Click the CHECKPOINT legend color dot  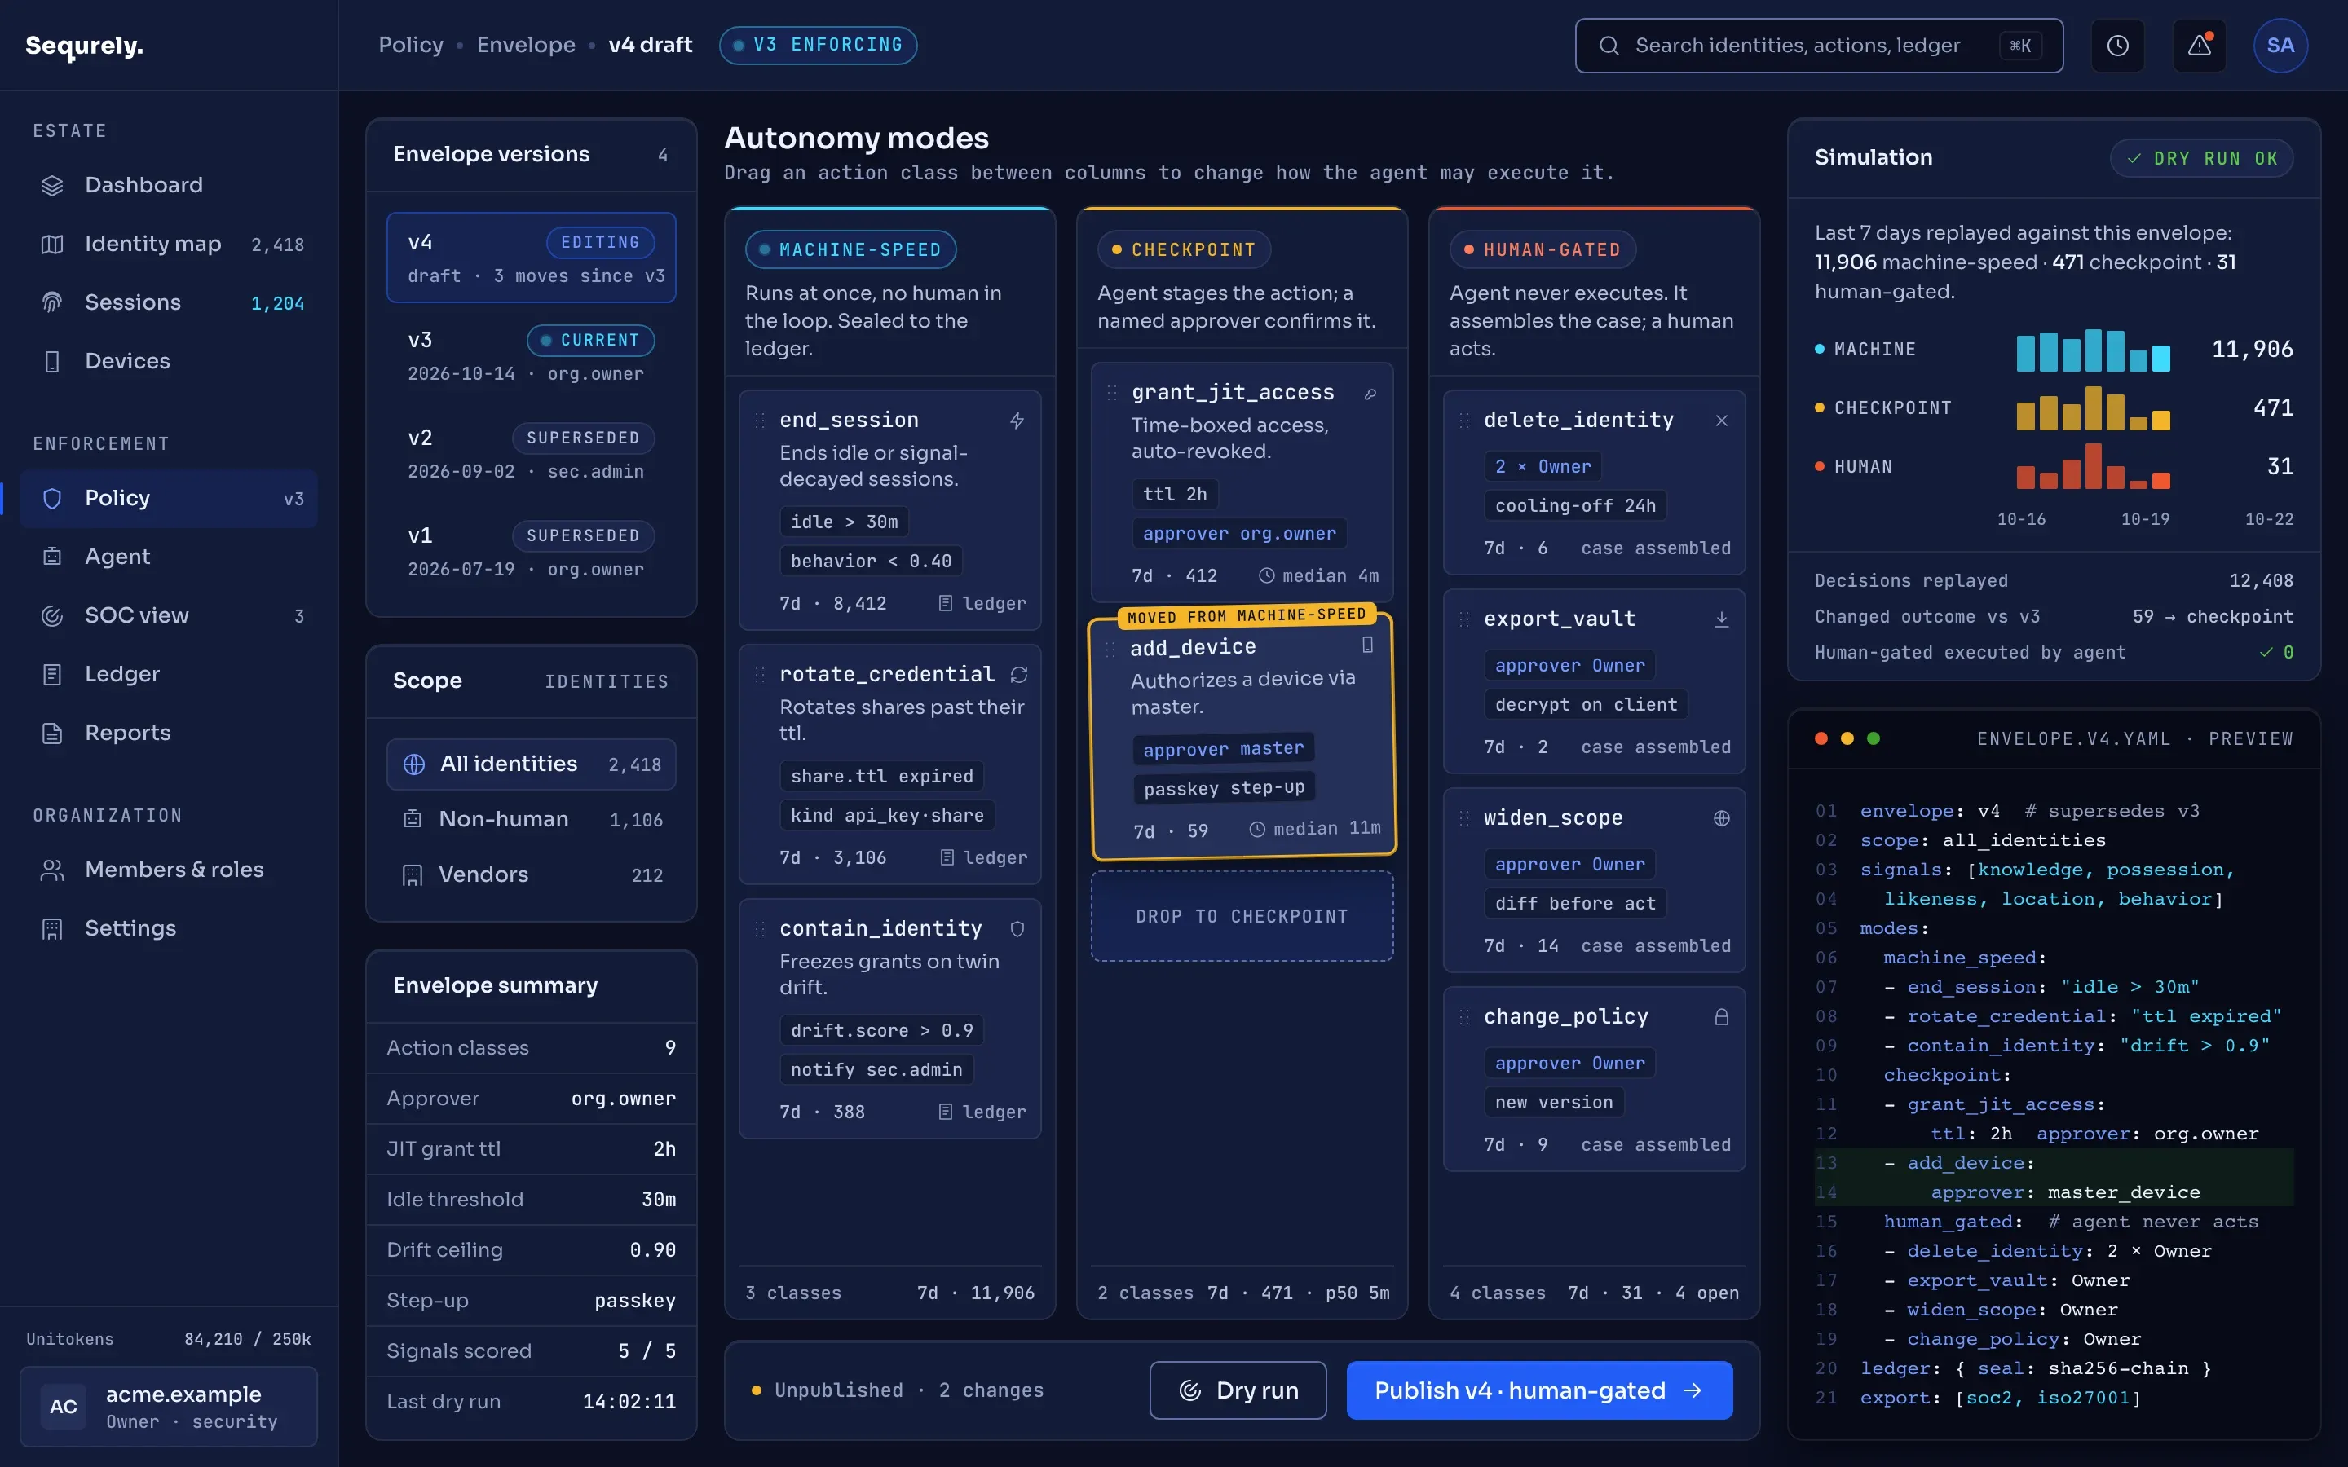[1819, 407]
